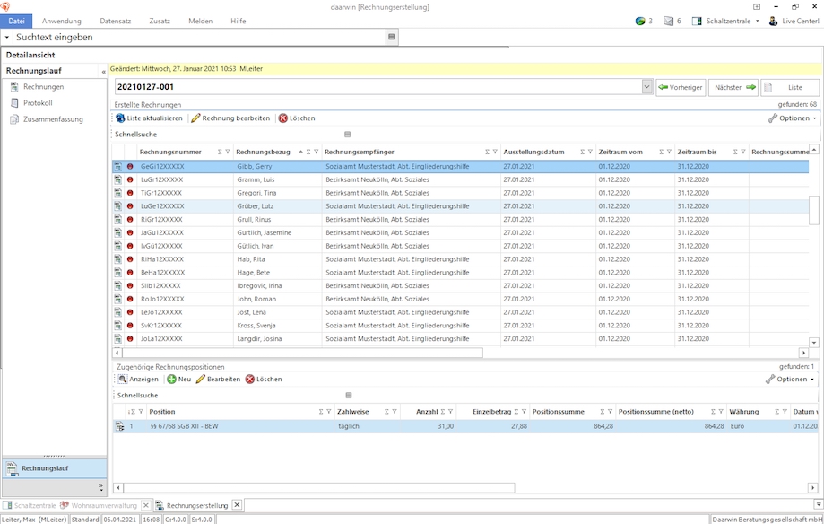Click the row icon of the §§ 67/68 SGB XII position
The image size is (824, 524).
tap(120, 426)
